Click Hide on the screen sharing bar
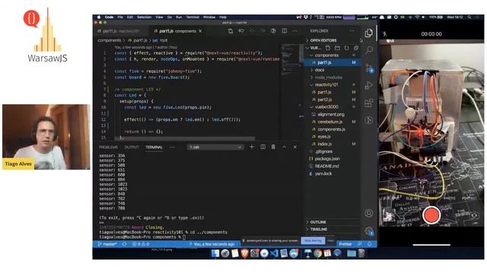This screenshot has width=487, height=274. click(330, 241)
